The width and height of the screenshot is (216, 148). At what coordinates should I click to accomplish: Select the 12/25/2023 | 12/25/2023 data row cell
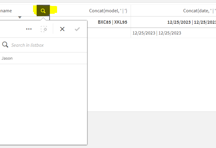[x=157, y=33]
